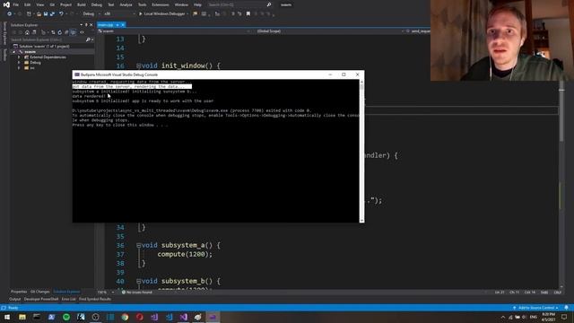
Task: Open the Global Scope dropdown
Action: click(328, 31)
